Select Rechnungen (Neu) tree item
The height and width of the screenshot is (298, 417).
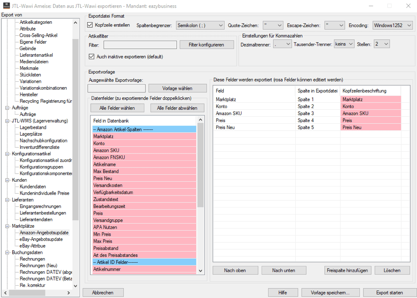[x=38, y=266]
